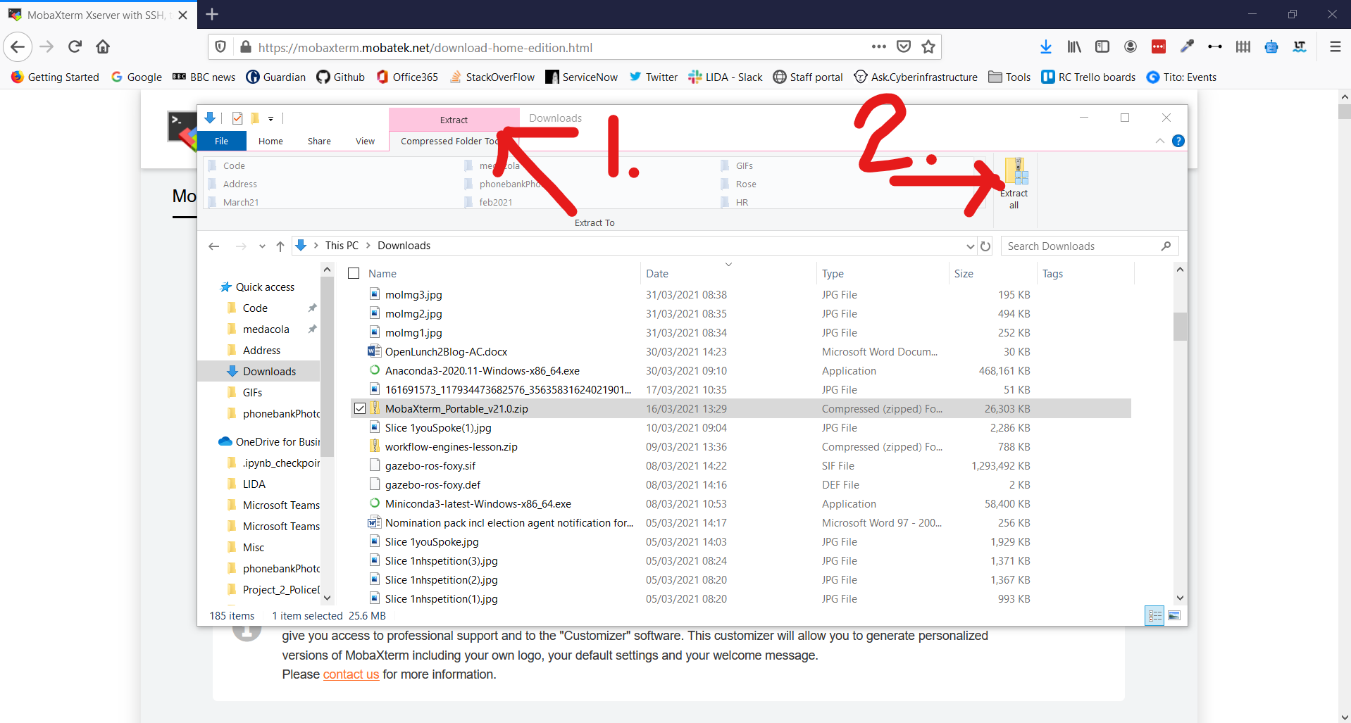The height and width of the screenshot is (723, 1351).
Task: Toggle the select-all files checkbox
Action: (x=354, y=273)
